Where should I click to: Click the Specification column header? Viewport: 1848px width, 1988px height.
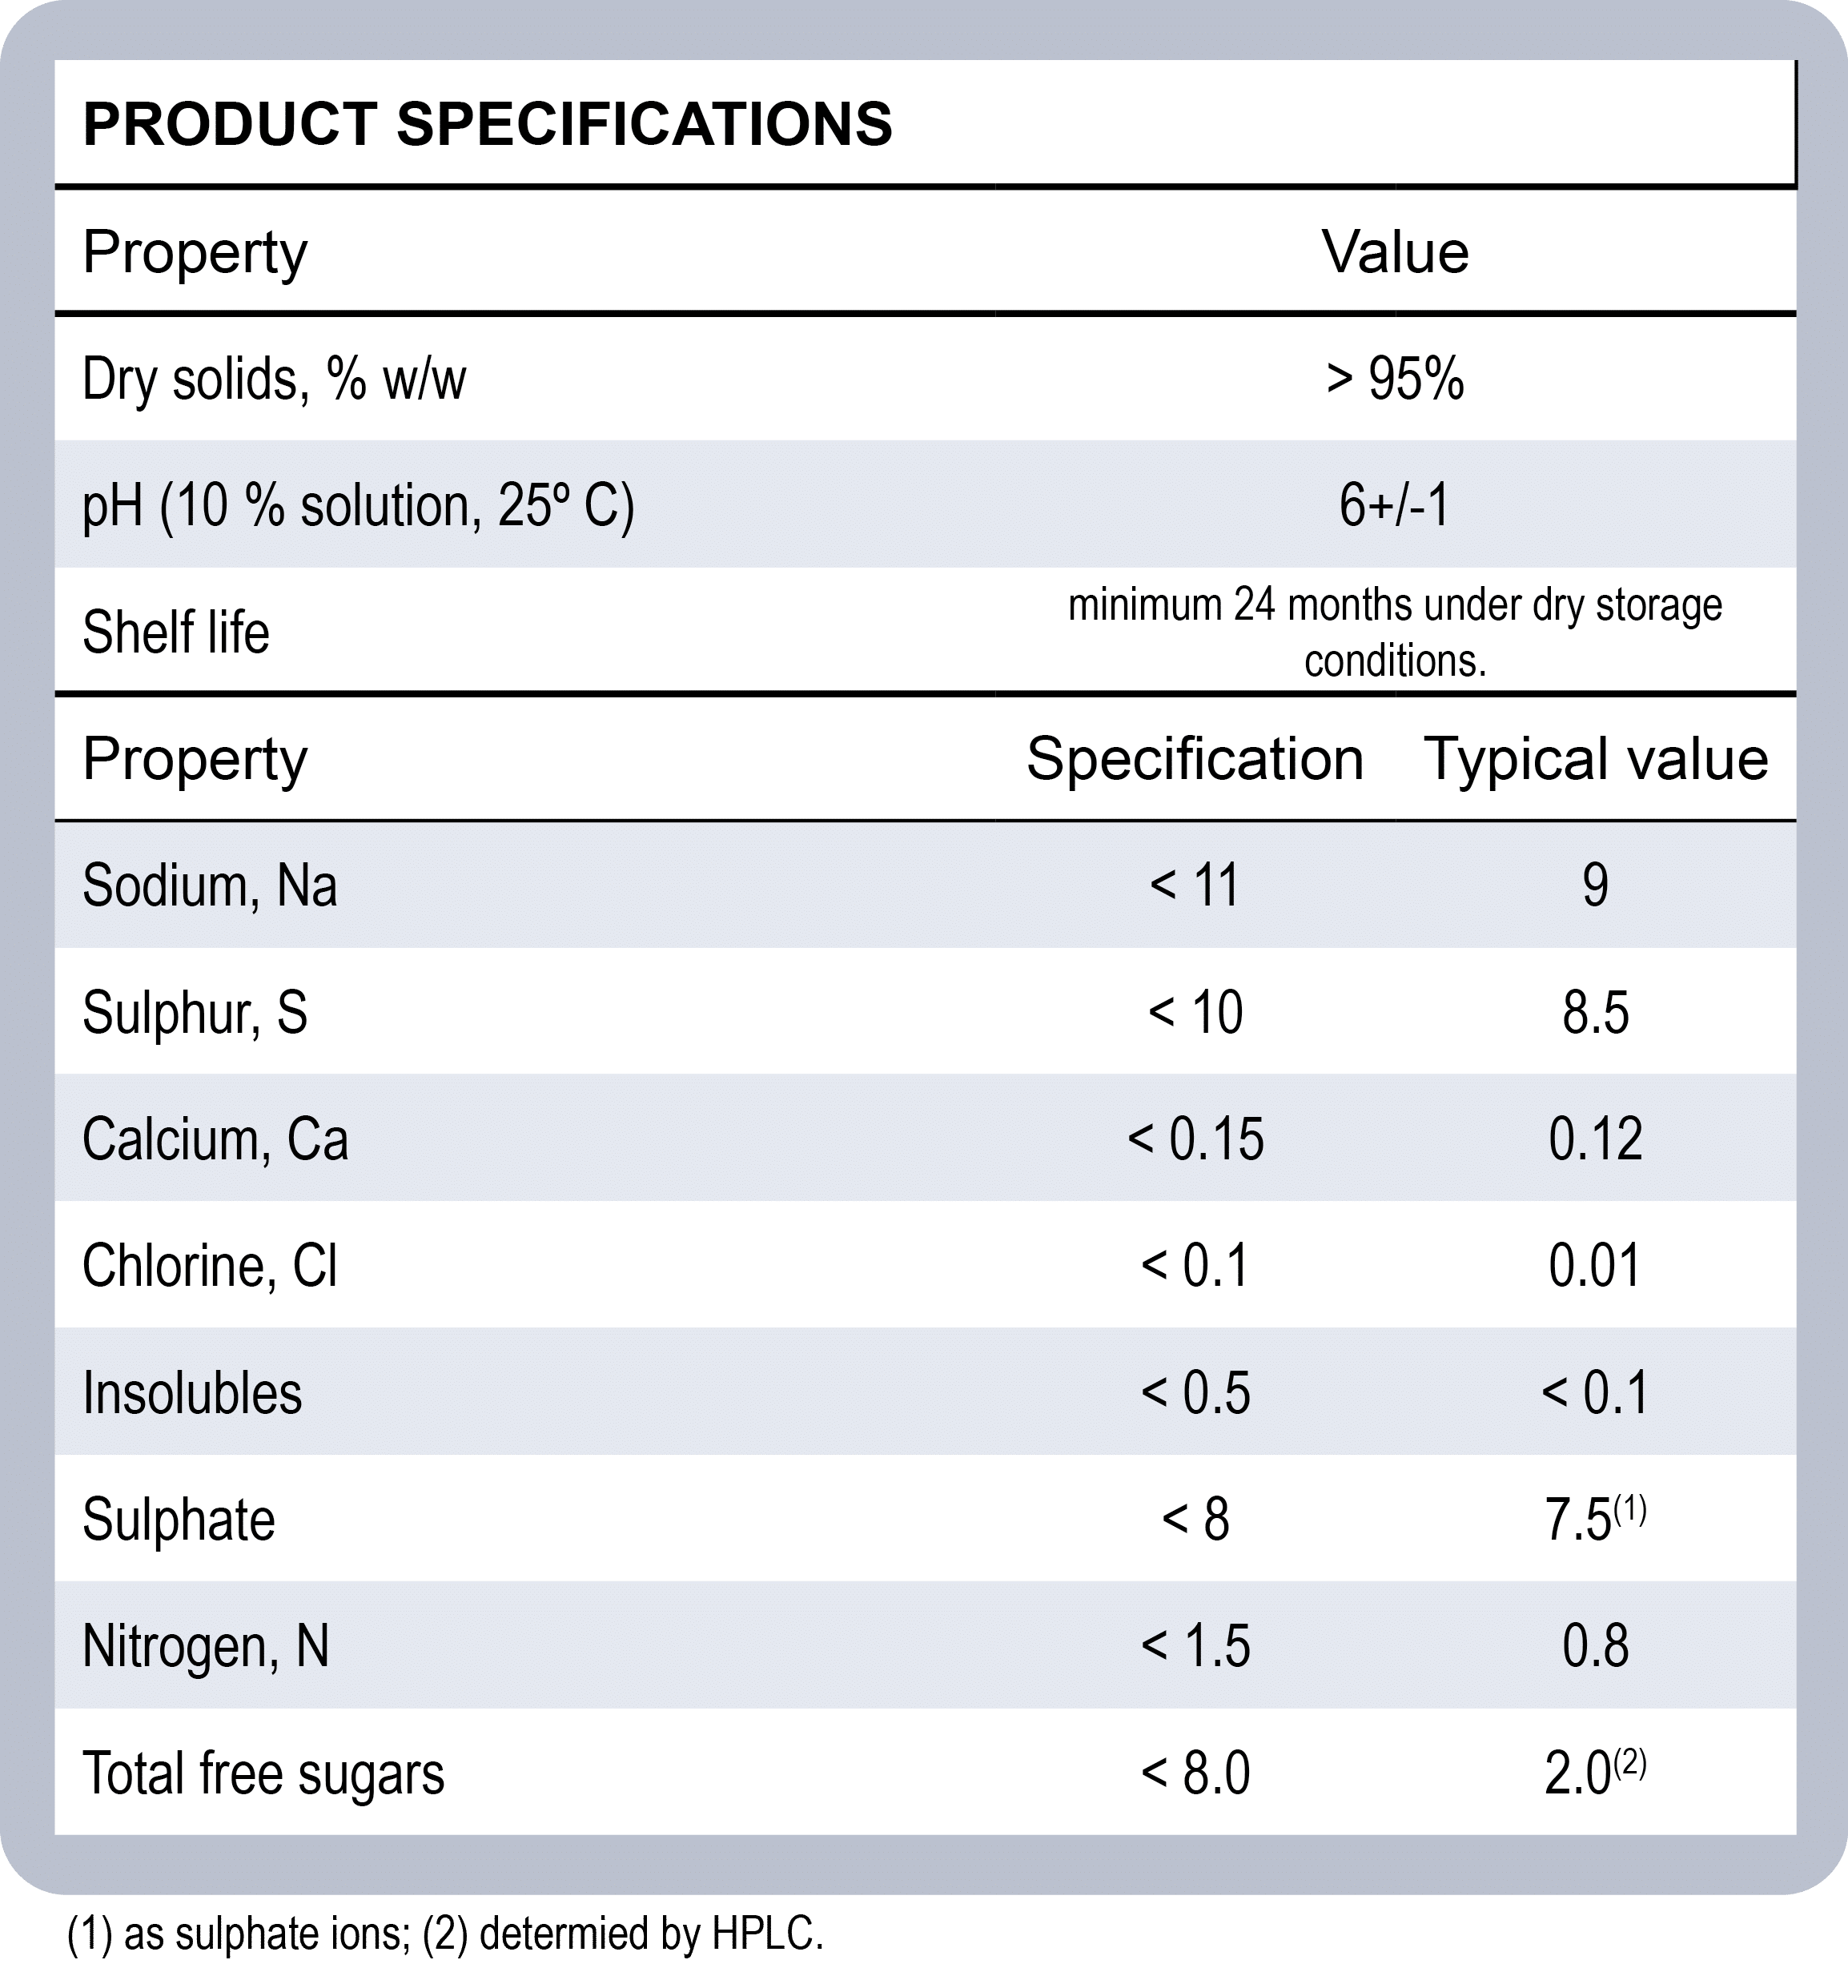click(x=1195, y=759)
